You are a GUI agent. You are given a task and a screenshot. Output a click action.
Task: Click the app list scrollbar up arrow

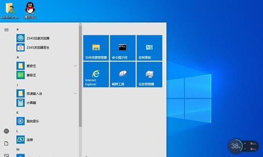80,24
